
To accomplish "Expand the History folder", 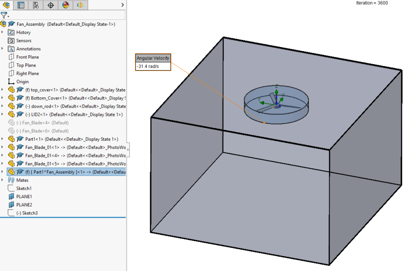I will [2, 32].
